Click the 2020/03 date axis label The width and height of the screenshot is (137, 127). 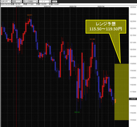click(73, 7)
